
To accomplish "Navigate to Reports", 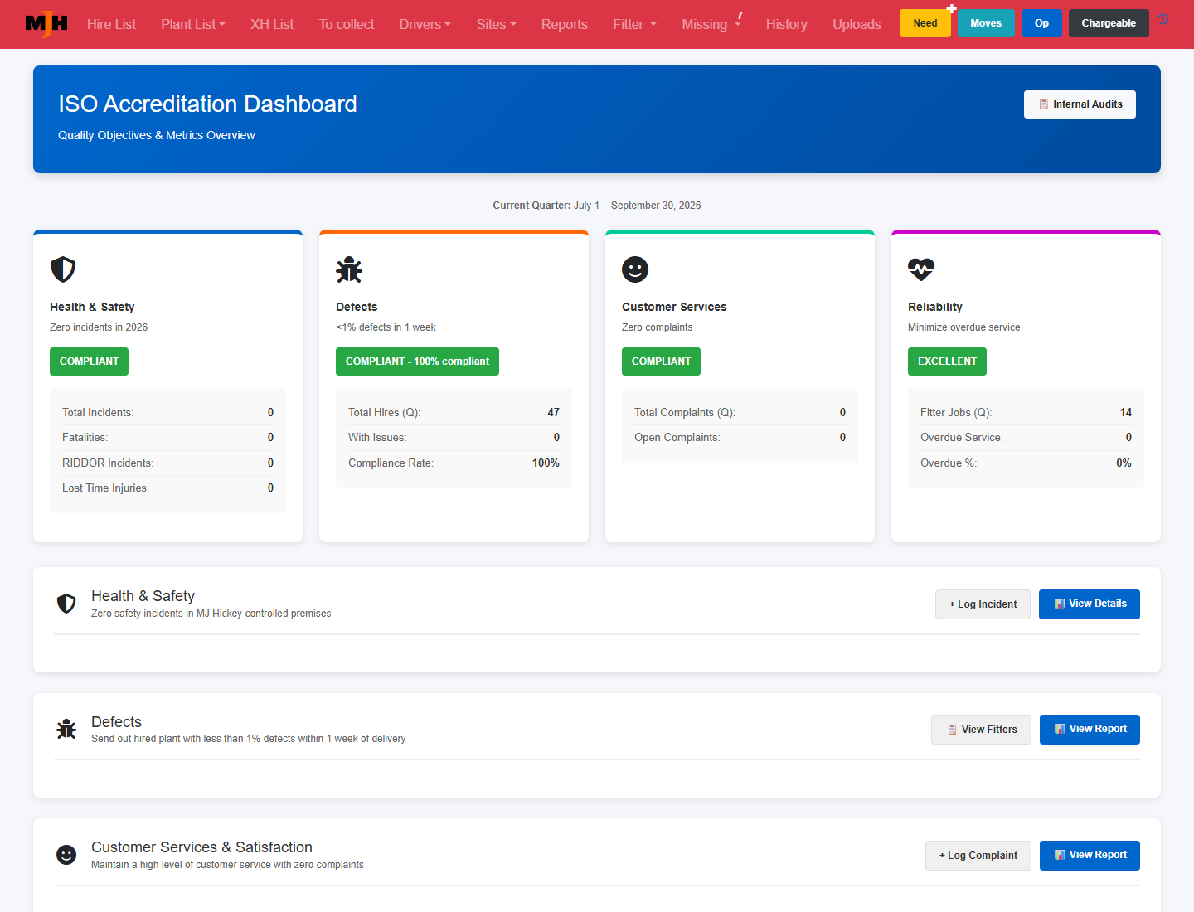I will 565,24.
